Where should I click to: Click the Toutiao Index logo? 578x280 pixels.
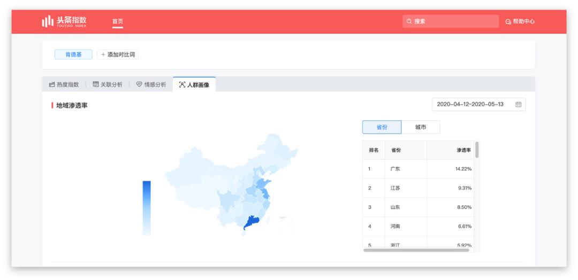pos(64,21)
